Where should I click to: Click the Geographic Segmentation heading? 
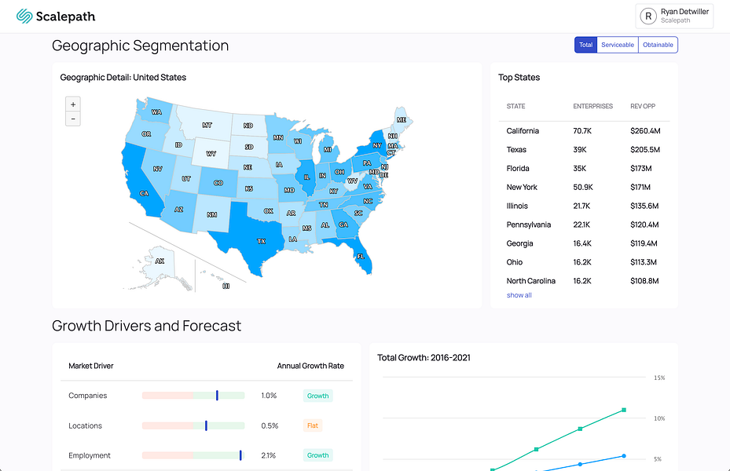140,46
